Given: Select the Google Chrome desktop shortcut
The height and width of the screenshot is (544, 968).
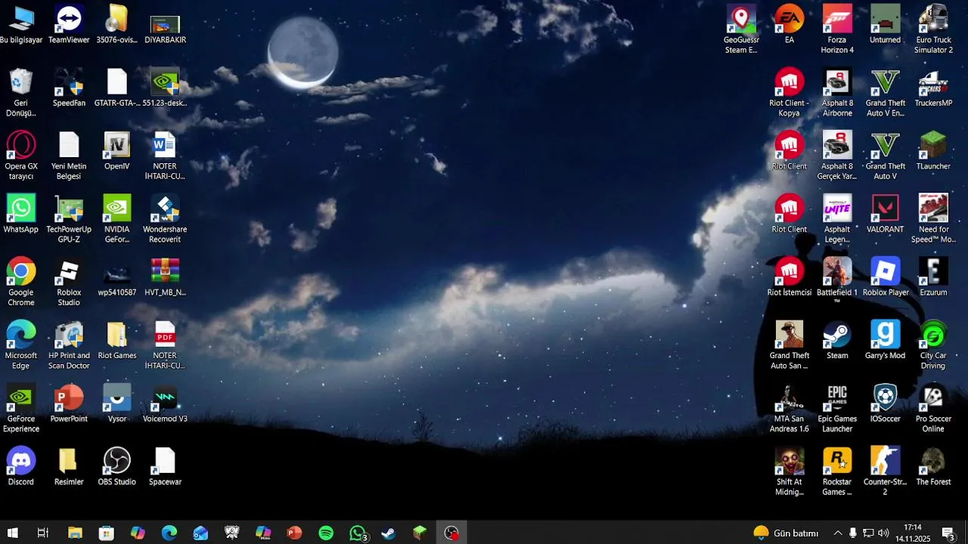Looking at the screenshot, I should coord(21,283).
